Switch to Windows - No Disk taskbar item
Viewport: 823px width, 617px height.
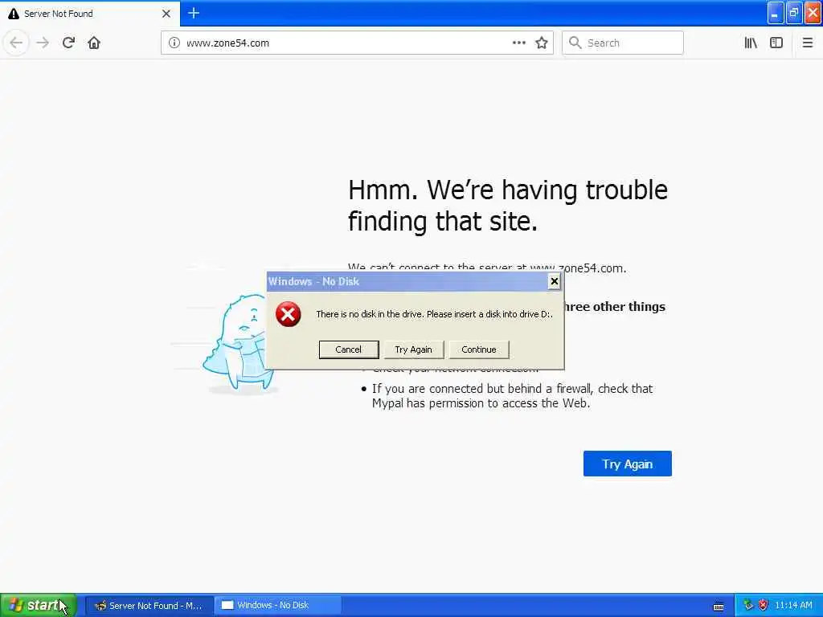click(x=277, y=606)
